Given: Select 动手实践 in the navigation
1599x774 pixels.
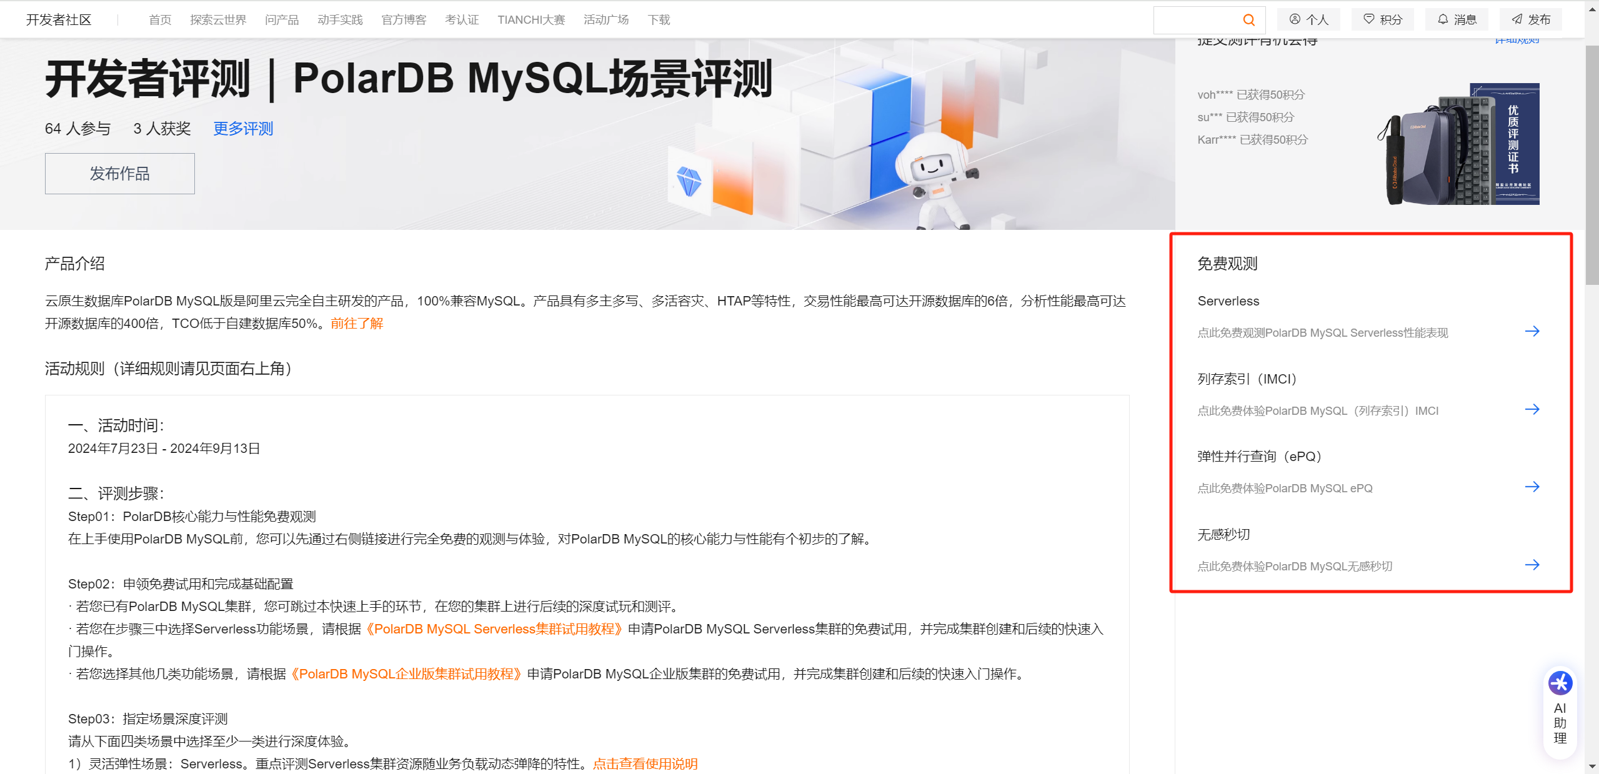Looking at the screenshot, I should [x=340, y=19].
